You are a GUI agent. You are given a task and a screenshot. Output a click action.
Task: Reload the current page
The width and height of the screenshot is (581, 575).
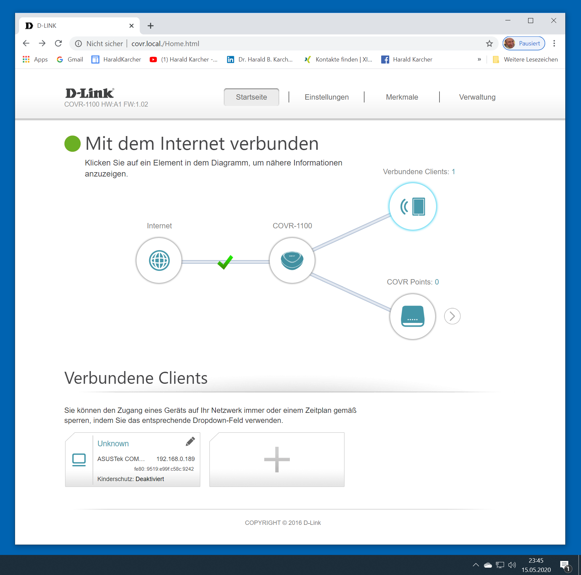coord(58,43)
